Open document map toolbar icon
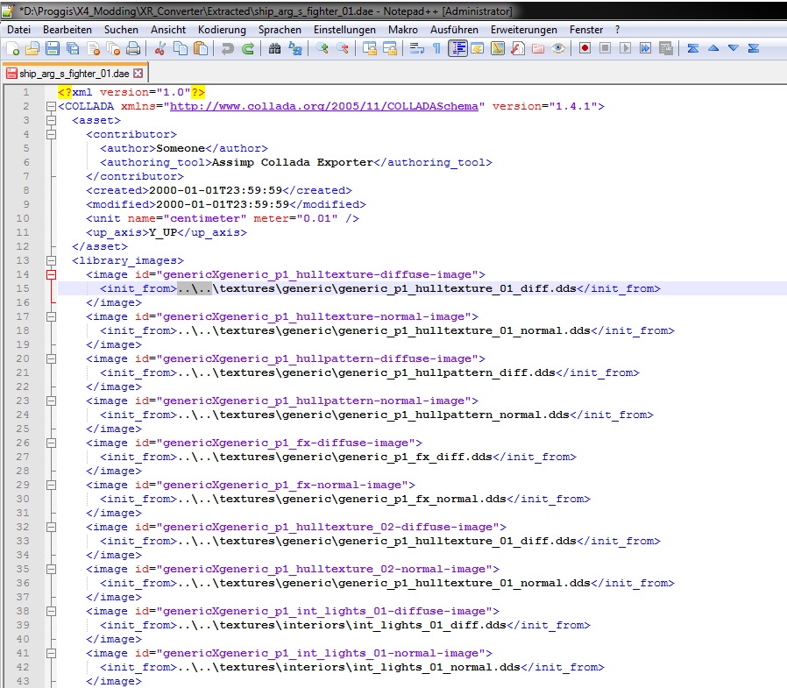This screenshot has height=688, width=787. [x=498, y=49]
